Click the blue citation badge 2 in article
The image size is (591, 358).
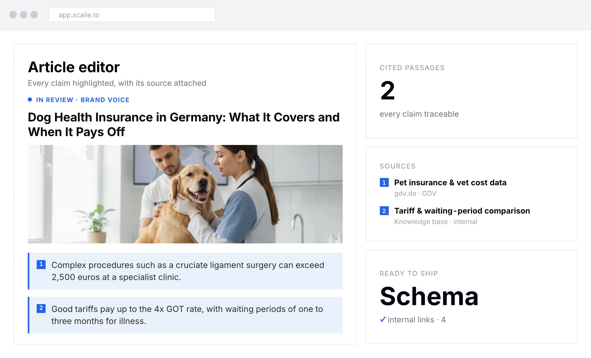41,308
